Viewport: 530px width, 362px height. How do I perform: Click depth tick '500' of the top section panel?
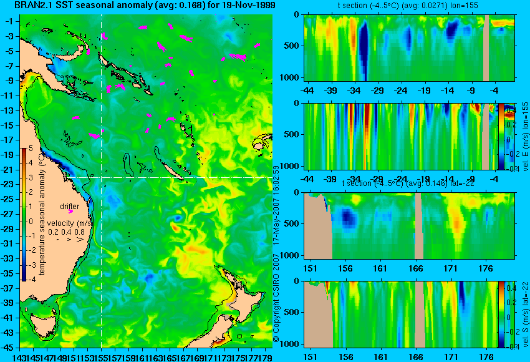point(291,46)
